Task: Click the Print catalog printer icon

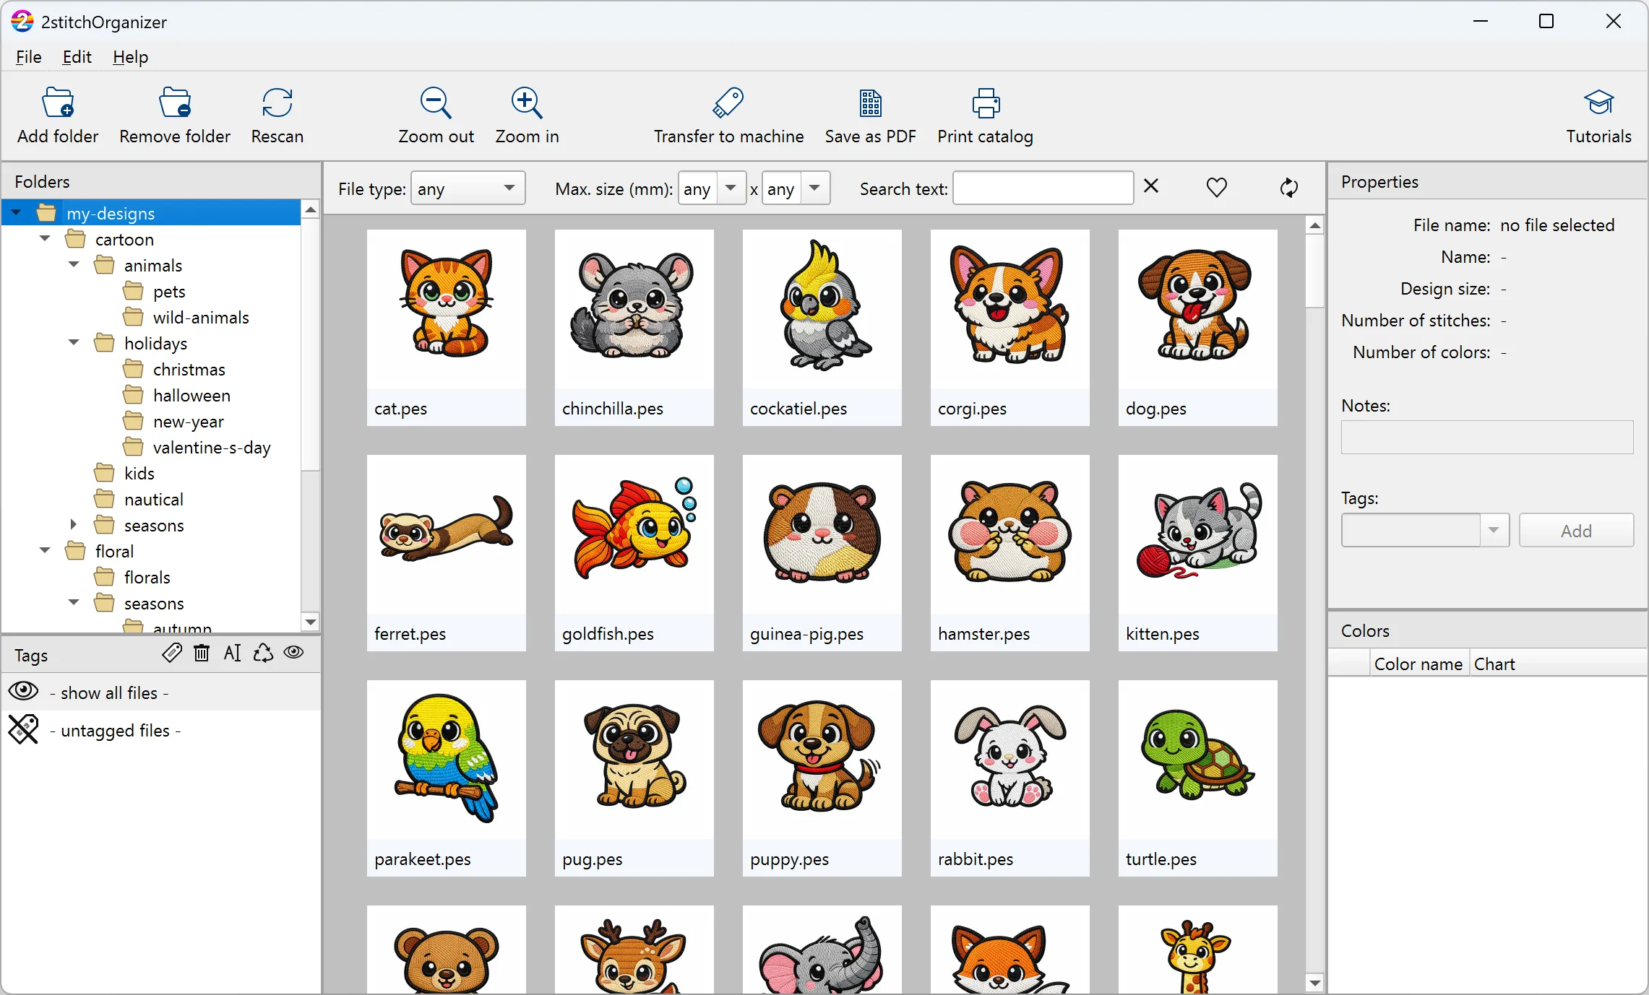Action: click(986, 103)
